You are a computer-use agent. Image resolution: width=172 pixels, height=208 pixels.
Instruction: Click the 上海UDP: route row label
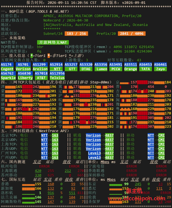pos(9,149)
